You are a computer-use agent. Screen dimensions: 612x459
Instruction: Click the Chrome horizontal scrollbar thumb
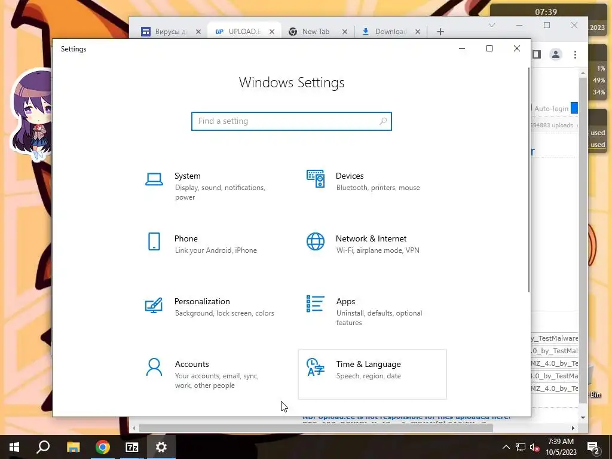click(x=316, y=428)
